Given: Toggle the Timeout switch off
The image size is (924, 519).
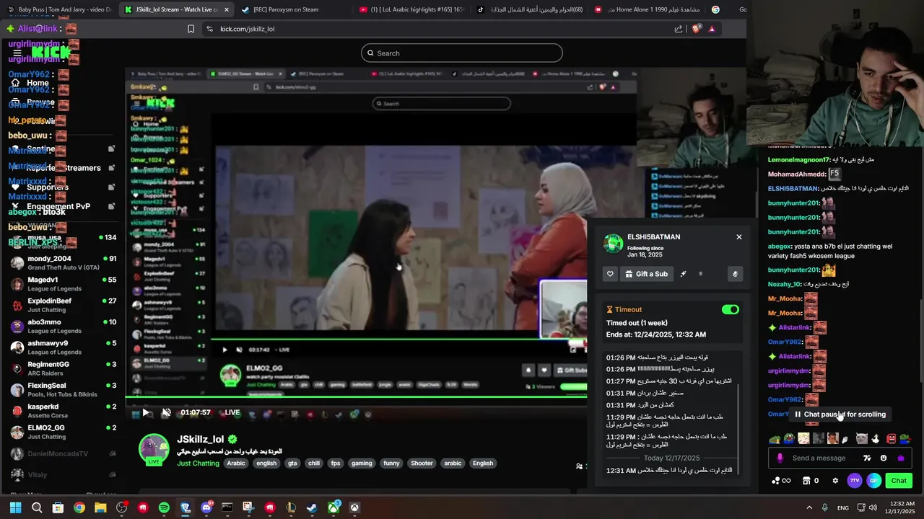Looking at the screenshot, I should coord(731,309).
